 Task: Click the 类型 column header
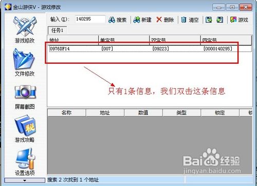click(181, 113)
